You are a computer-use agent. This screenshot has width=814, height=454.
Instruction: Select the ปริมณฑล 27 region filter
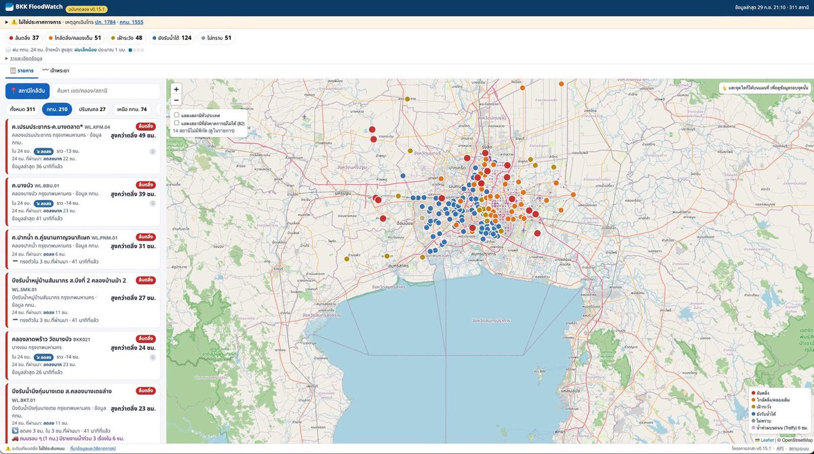[x=92, y=109]
